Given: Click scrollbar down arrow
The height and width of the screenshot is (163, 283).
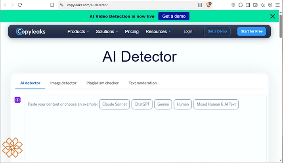Looking at the screenshot, I should [x=281, y=160].
